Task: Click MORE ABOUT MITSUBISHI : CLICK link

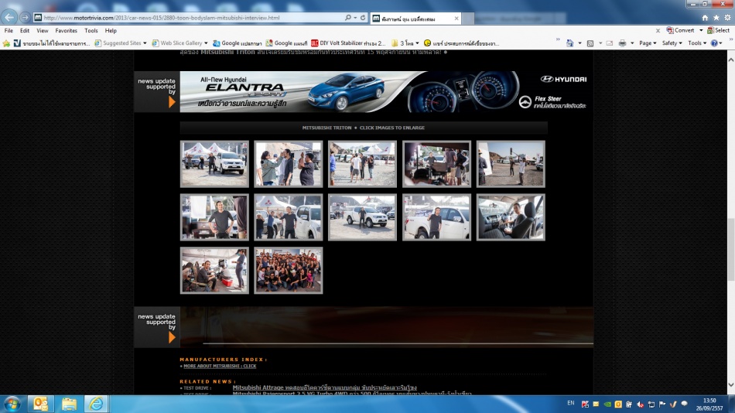Action: (220, 366)
